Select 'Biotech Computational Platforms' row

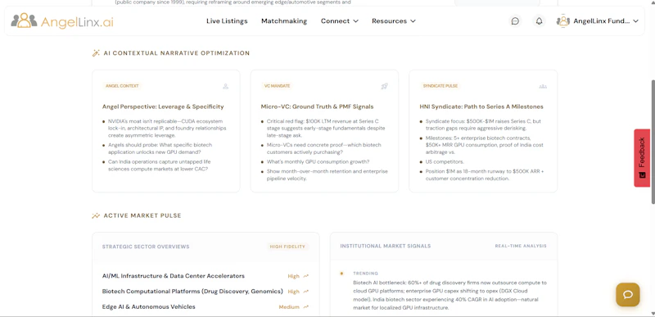206,292
